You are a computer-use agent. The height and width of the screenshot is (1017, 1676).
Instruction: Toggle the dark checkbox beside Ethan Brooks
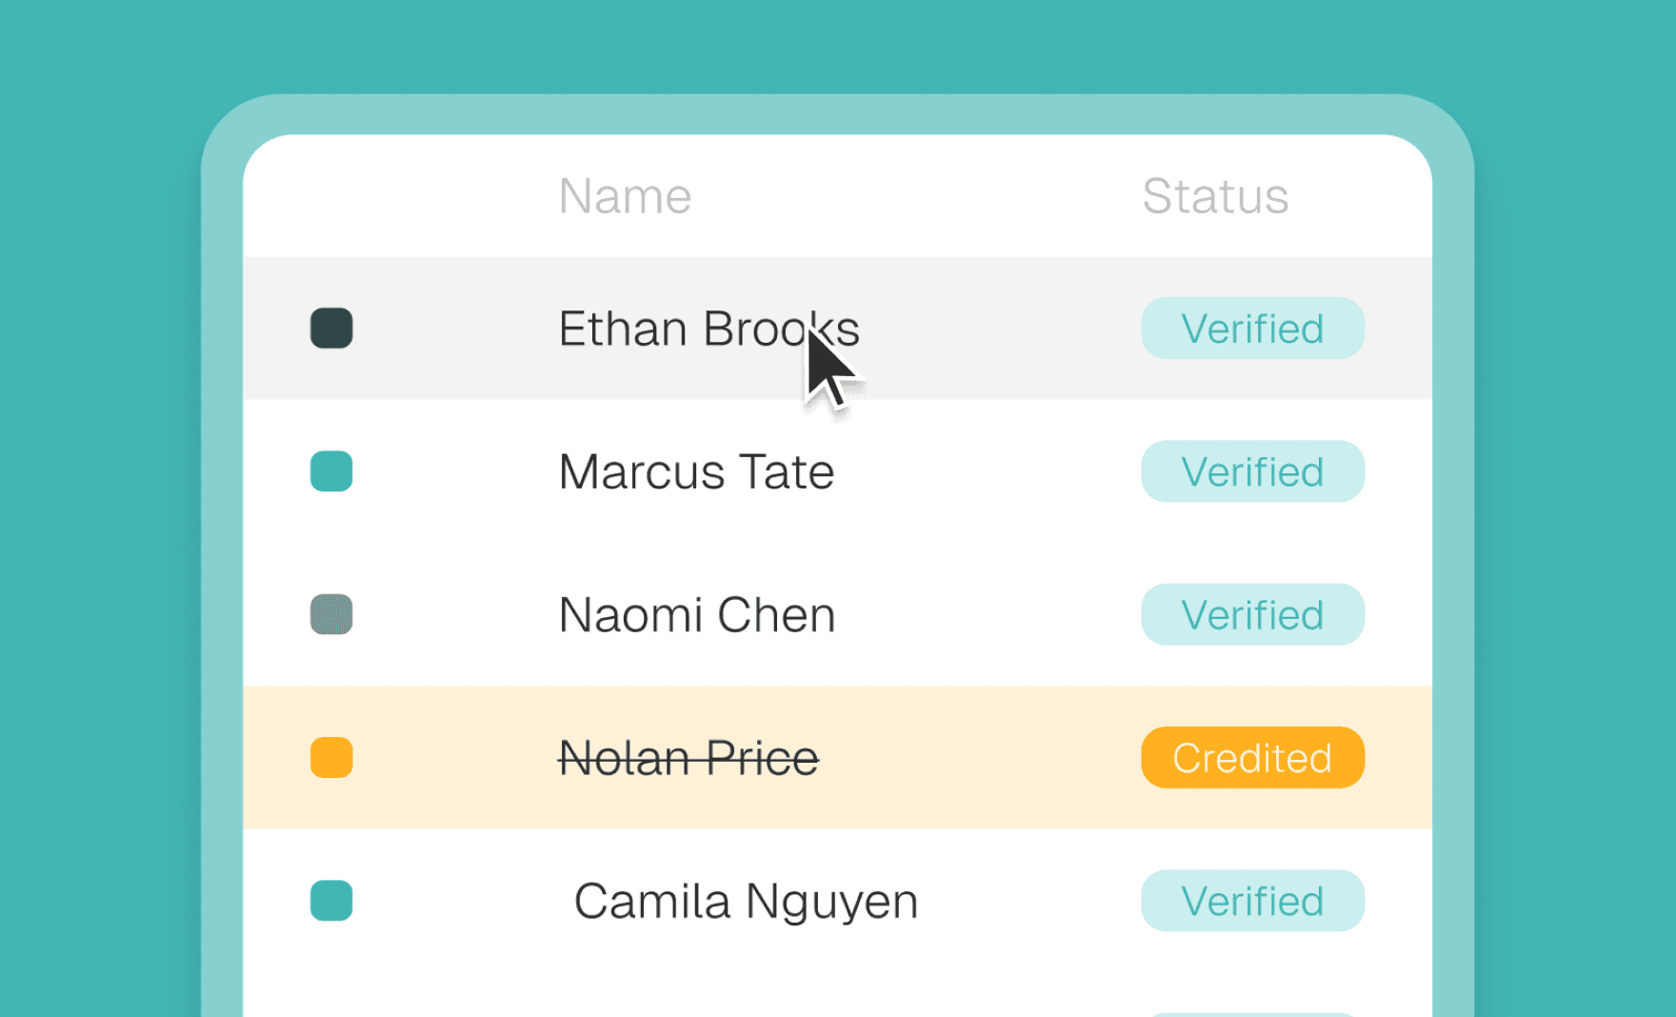331,329
